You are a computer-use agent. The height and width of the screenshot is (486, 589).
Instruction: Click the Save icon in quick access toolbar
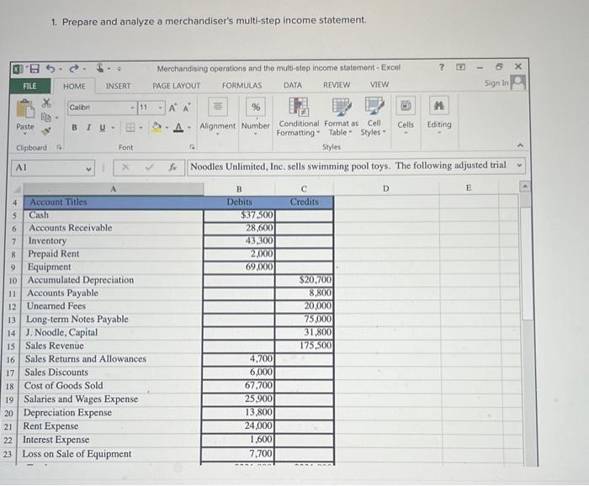tap(34, 69)
